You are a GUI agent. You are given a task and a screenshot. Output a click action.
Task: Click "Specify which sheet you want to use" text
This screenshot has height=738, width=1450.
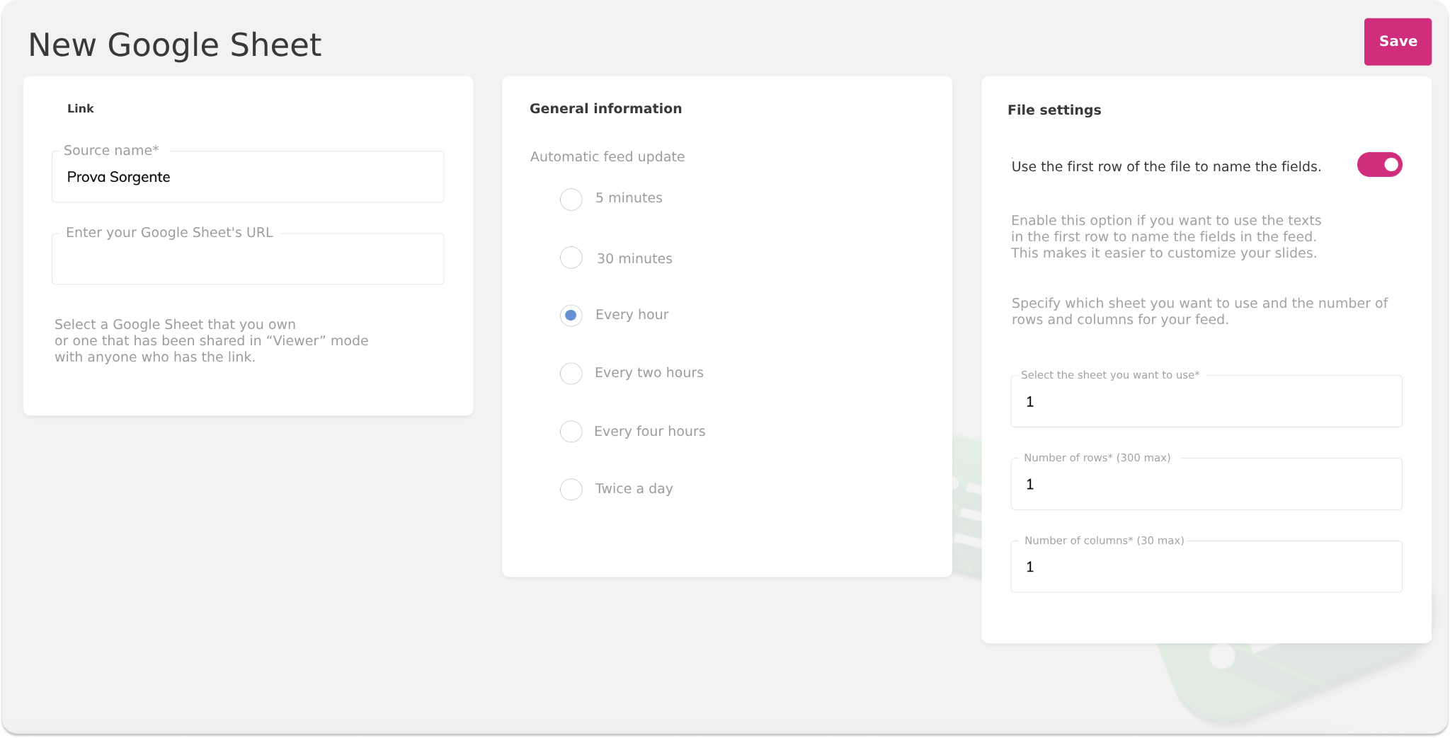click(x=1199, y=311)
